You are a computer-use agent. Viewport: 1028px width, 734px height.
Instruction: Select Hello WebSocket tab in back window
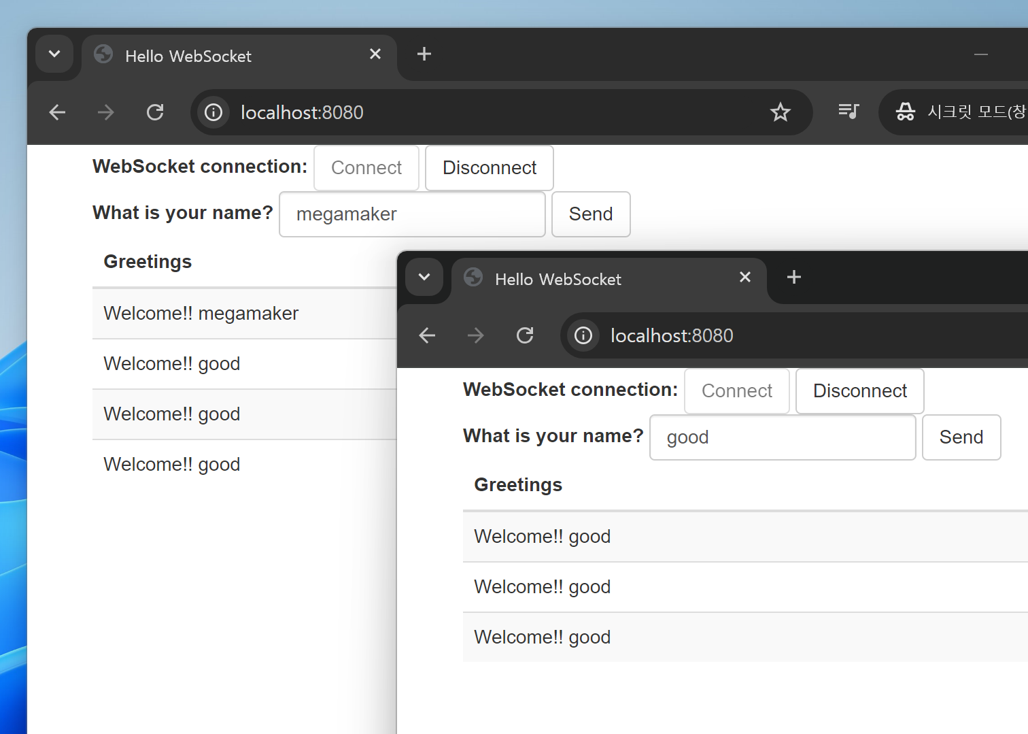click(x=239, y=56)
